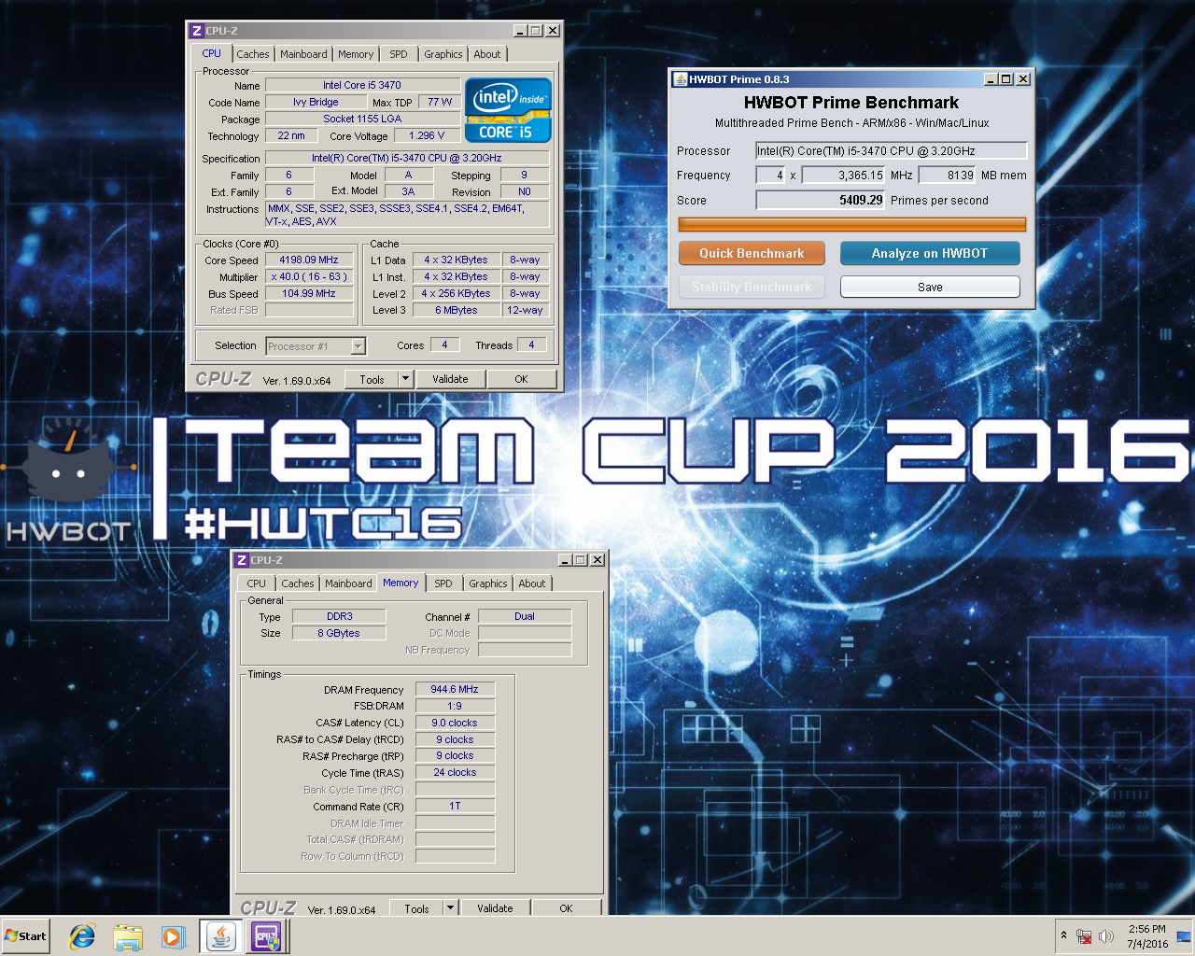1195x956 pixels.
Task: Click Tools button in lower CPU-Z window
Action: point(416,908)
